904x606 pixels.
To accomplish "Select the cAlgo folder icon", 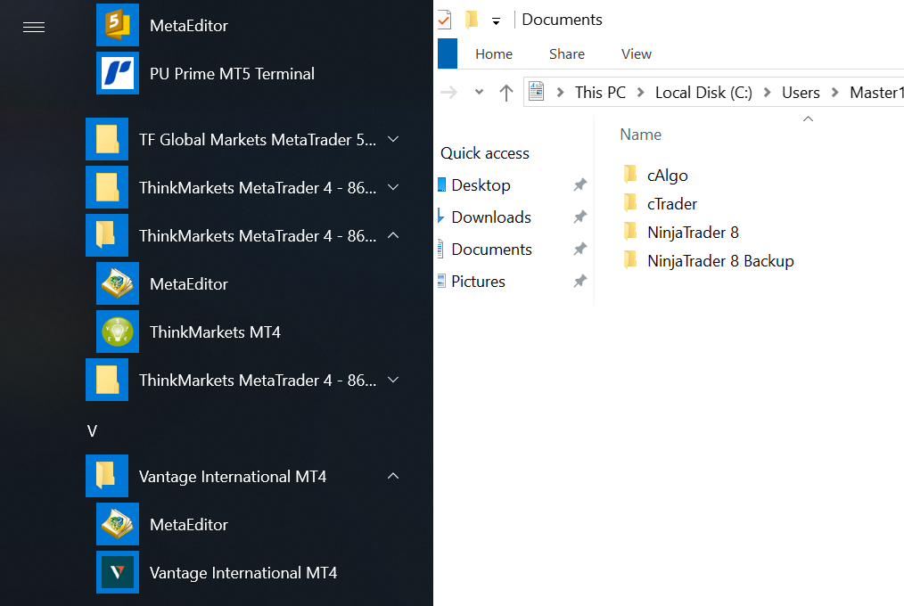I will click(630, 174).
